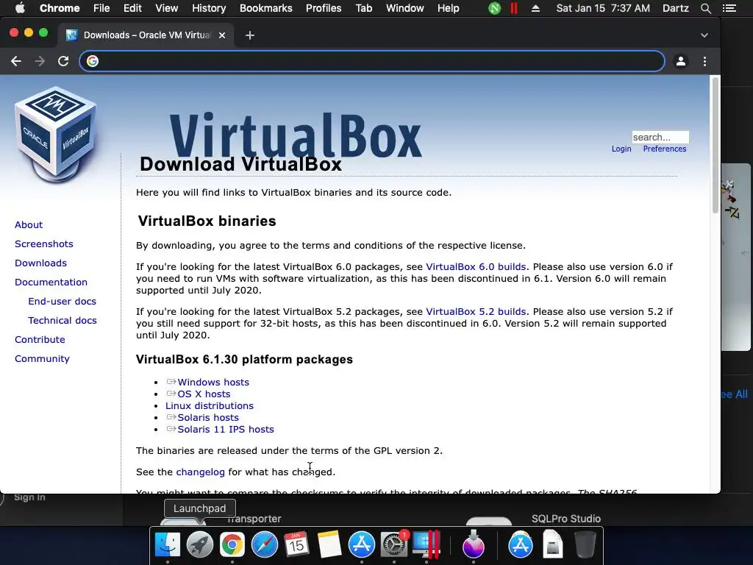This screenshot has height=565, width=753.
Task: Open End-user docs link
Action: pyautogui.click(x=62, y=301)
